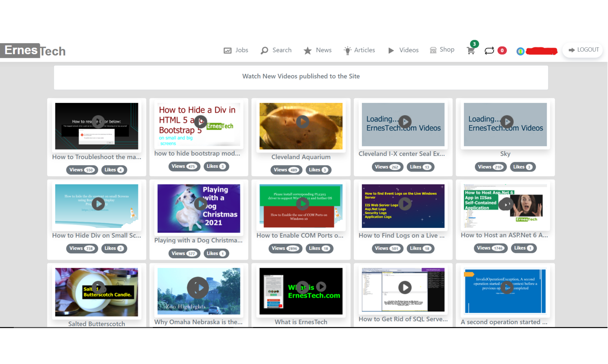This screenshot has height=364, width=608.
Task: Play the Enable COM Ports video
Action: (302, 204)
